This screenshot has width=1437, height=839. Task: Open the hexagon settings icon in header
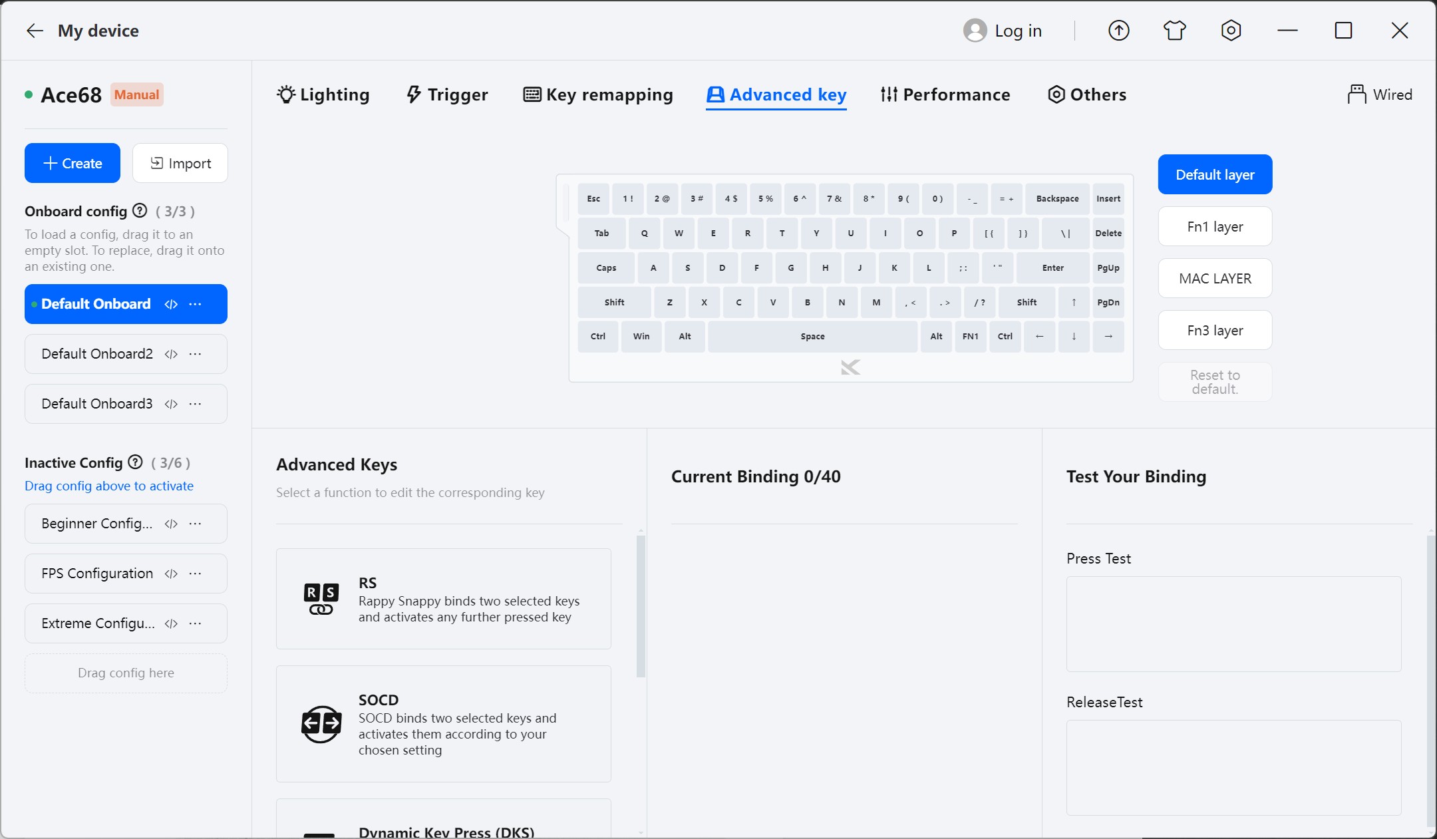[x=1231, y=31]
